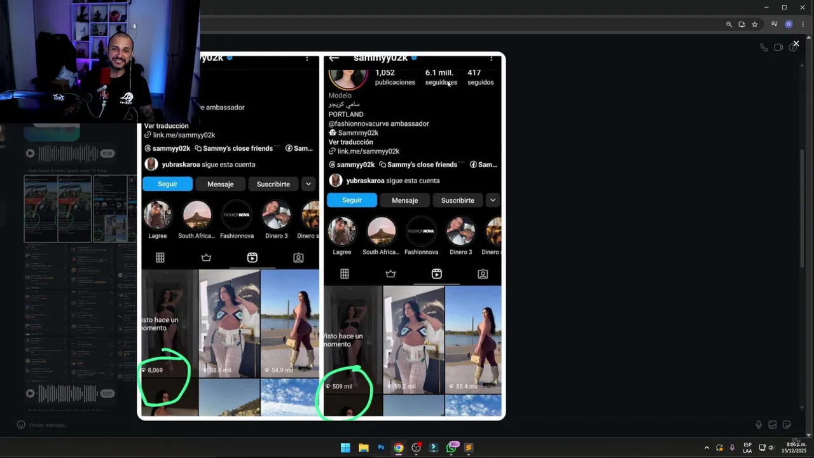The width and height of the screenshot is (814, 458).
Task: Open the three-dot menu in right phone screenshot
Action: coord(491,59)
